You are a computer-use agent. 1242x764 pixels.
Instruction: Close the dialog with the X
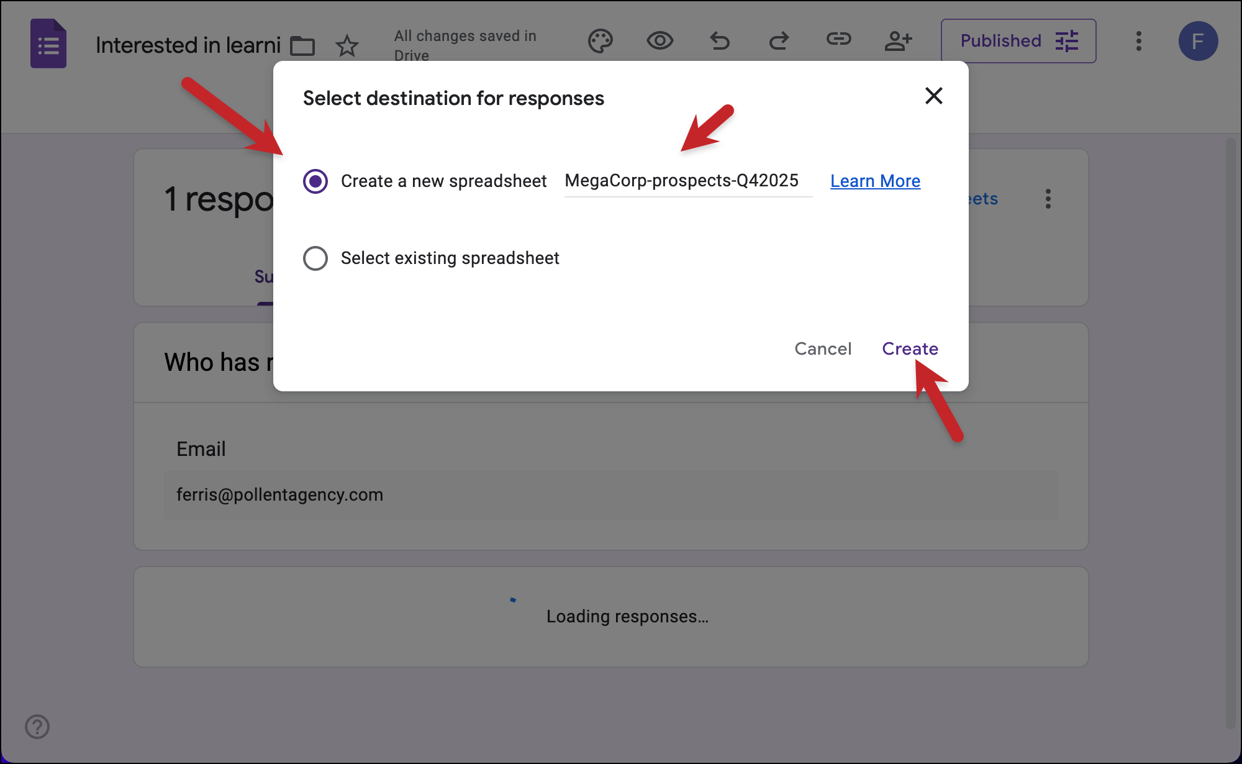[x=933, y=96]
